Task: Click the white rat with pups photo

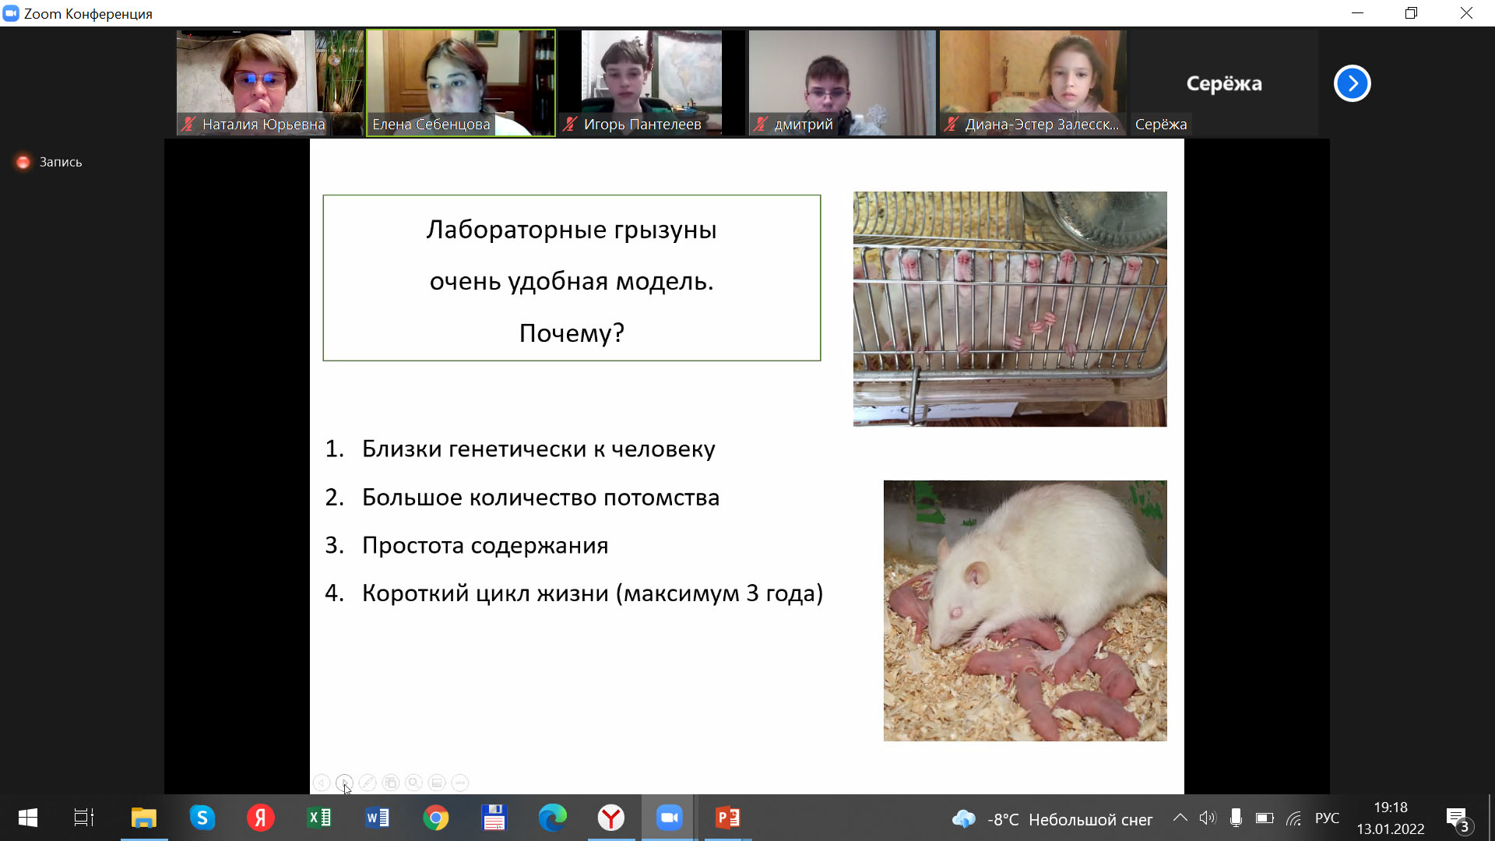Action: point(1025,611)
